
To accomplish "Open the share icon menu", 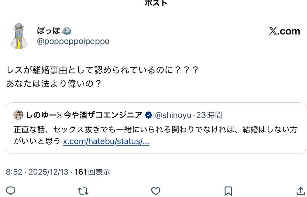I will (300, 191).
